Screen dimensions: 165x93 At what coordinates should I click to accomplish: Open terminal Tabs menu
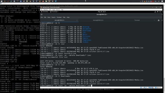tap(64, 17)
